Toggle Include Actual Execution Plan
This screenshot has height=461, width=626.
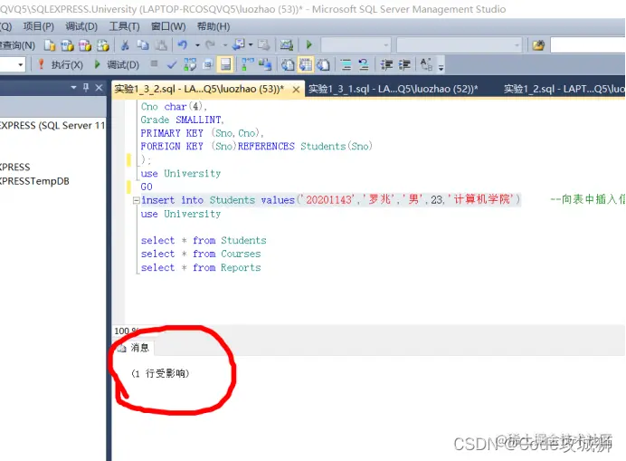click(248, 64)
